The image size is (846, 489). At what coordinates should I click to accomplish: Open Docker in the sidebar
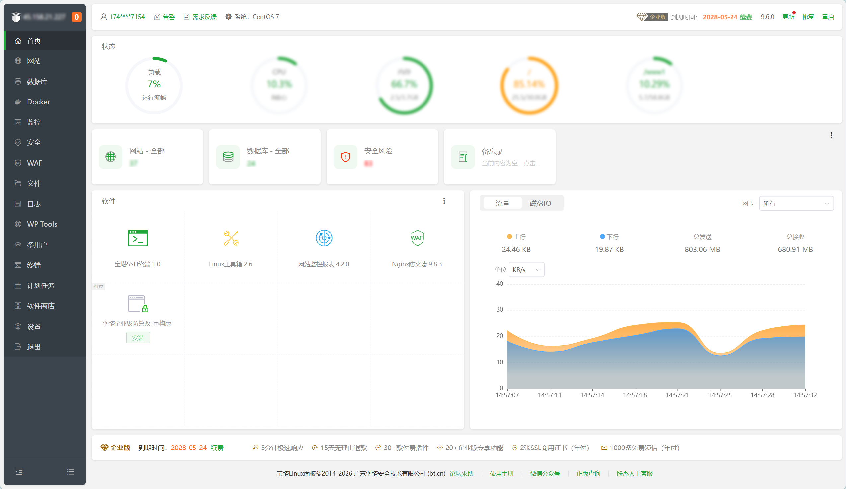tap(45, 102)
